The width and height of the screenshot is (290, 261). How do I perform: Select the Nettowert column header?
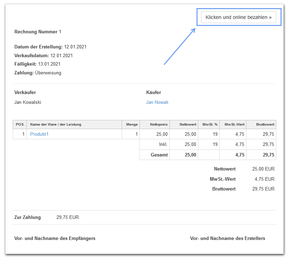tap(188, 125)
